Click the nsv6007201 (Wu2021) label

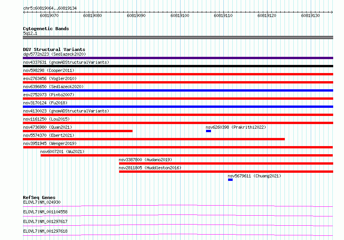(x=62, y=151)
